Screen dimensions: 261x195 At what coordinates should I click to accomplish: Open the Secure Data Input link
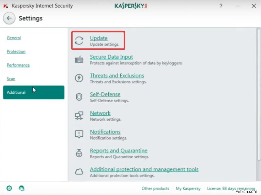(111, 57)
